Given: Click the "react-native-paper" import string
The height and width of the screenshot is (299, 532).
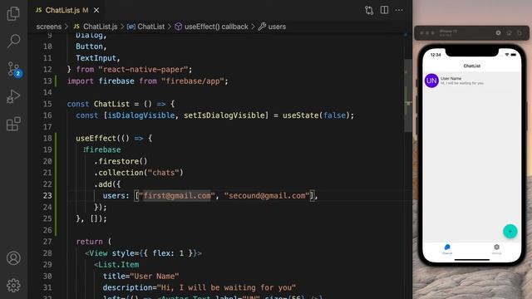Looking at the screenshot, I should (143, 70).
